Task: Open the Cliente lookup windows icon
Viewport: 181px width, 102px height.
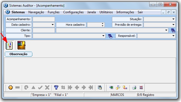Action: tap(173, 30)
